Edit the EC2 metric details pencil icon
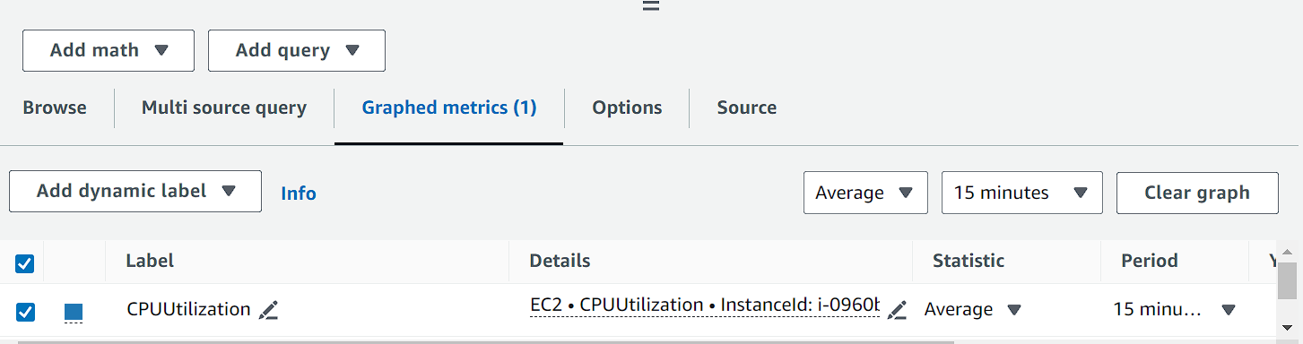The height and width of the screenshot is (344, 1303). 897,311
